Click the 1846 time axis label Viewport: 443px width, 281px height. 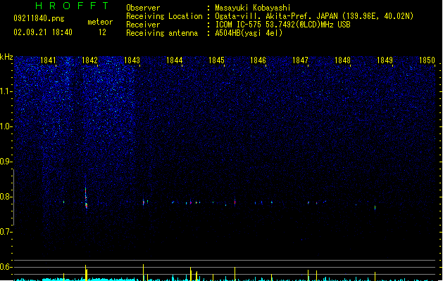pyautogui.click(x=258, y=60)
